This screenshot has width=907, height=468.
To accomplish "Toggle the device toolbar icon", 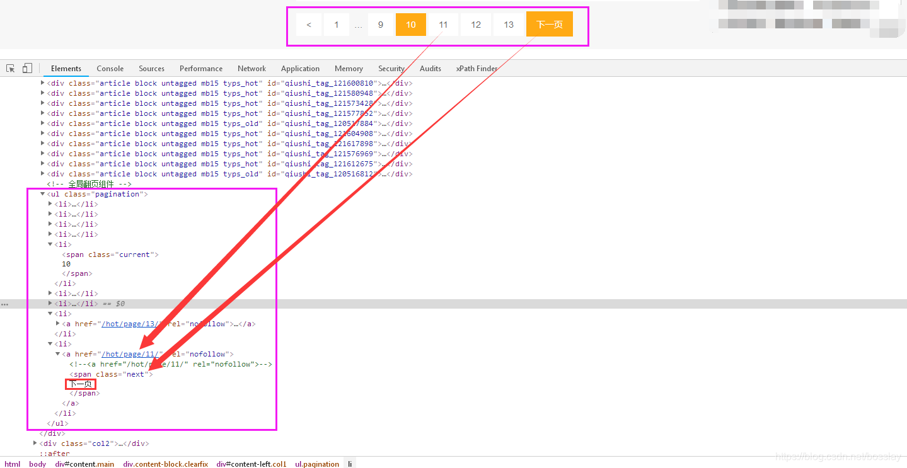I will pos(27,68).
